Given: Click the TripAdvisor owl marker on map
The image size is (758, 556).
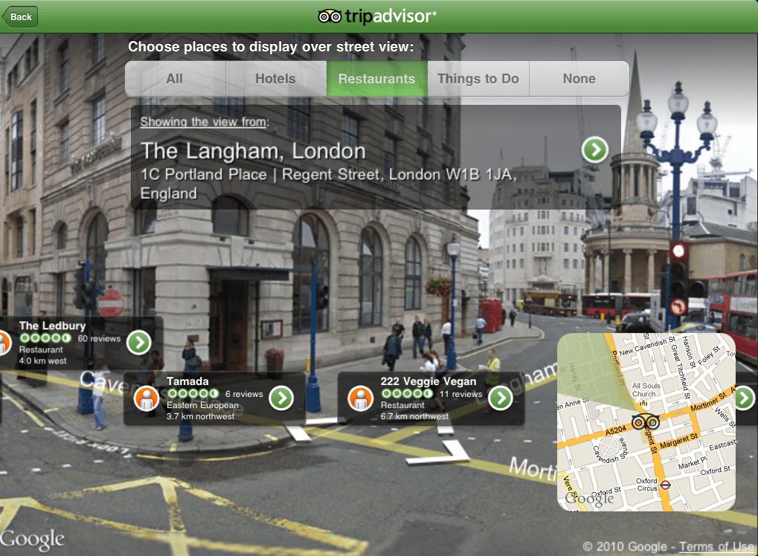Looking at the screenshot, I should [646, 422].
